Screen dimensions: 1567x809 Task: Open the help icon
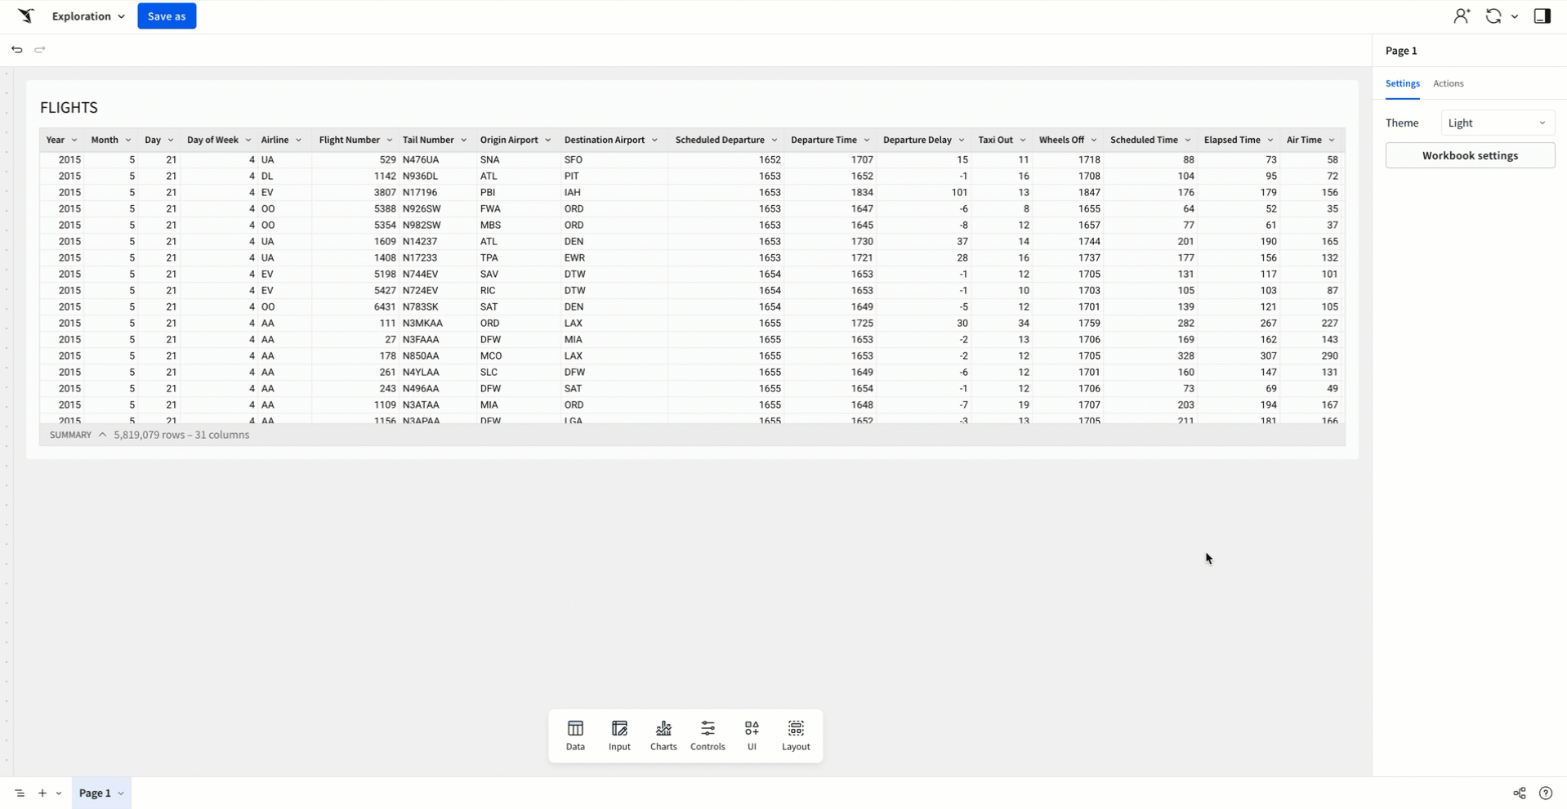coord(1545,793)
